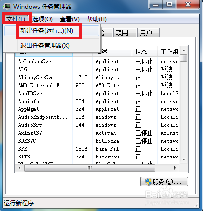This screenshot has height=211, width=203.
Task: Choose 新建任务(运行...)(N) from the menu
Action: pos(51,31)
